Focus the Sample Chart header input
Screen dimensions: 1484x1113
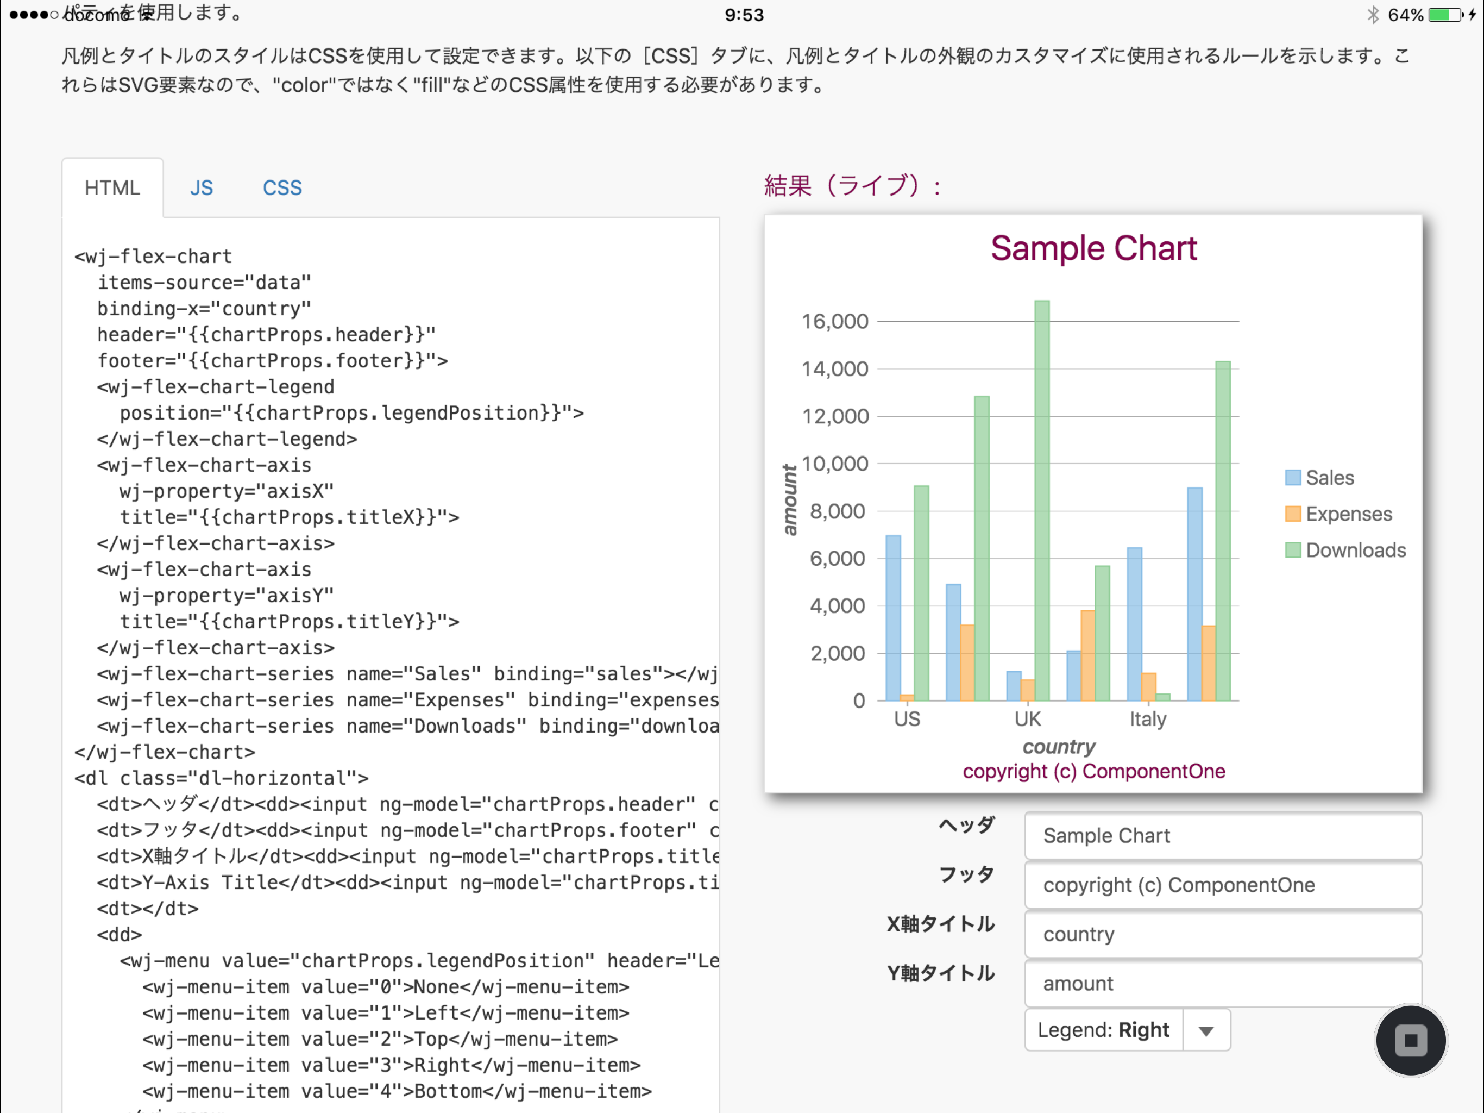coord(1222,836)
